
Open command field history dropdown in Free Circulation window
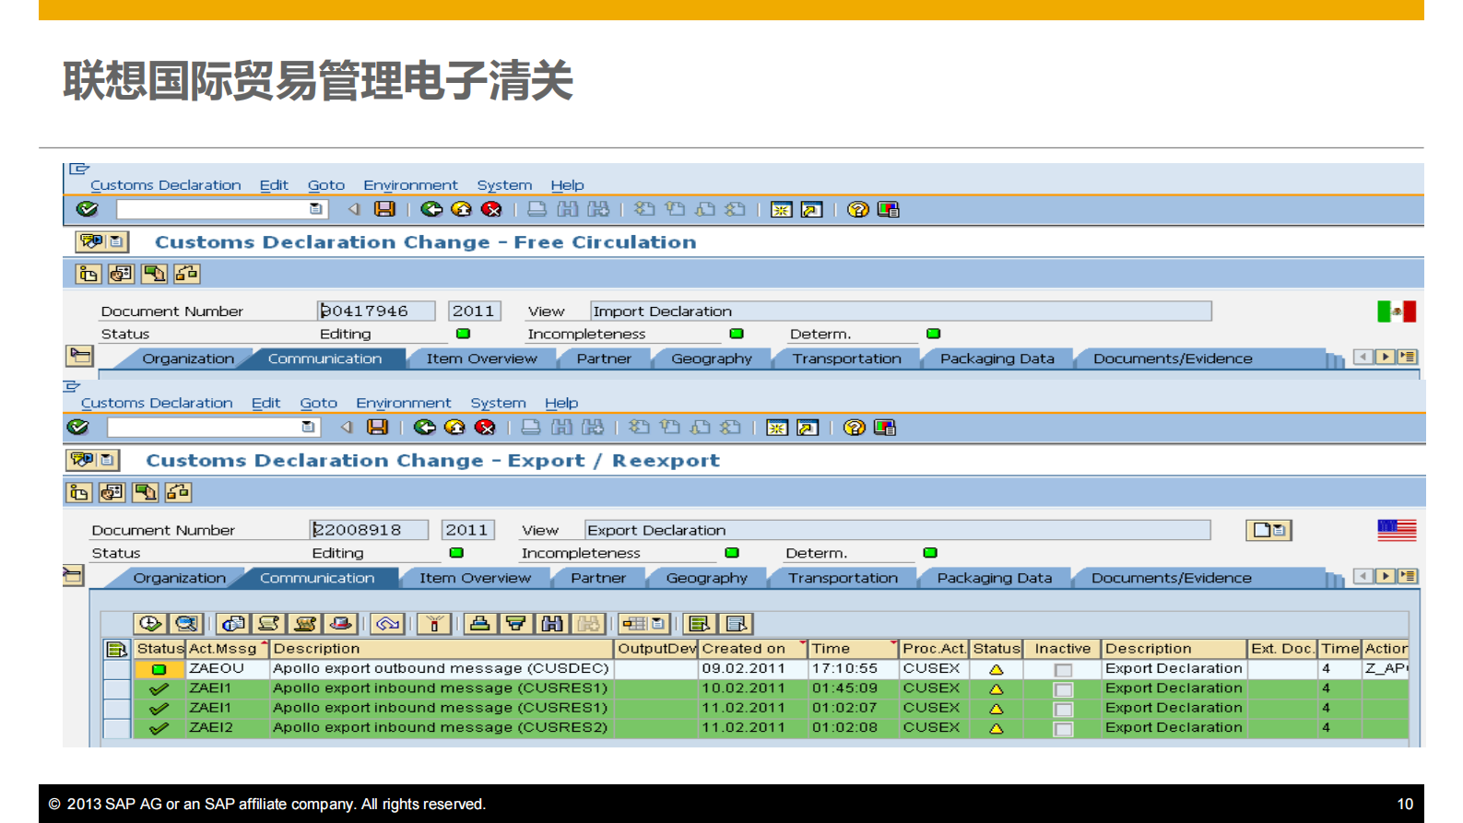315,209
